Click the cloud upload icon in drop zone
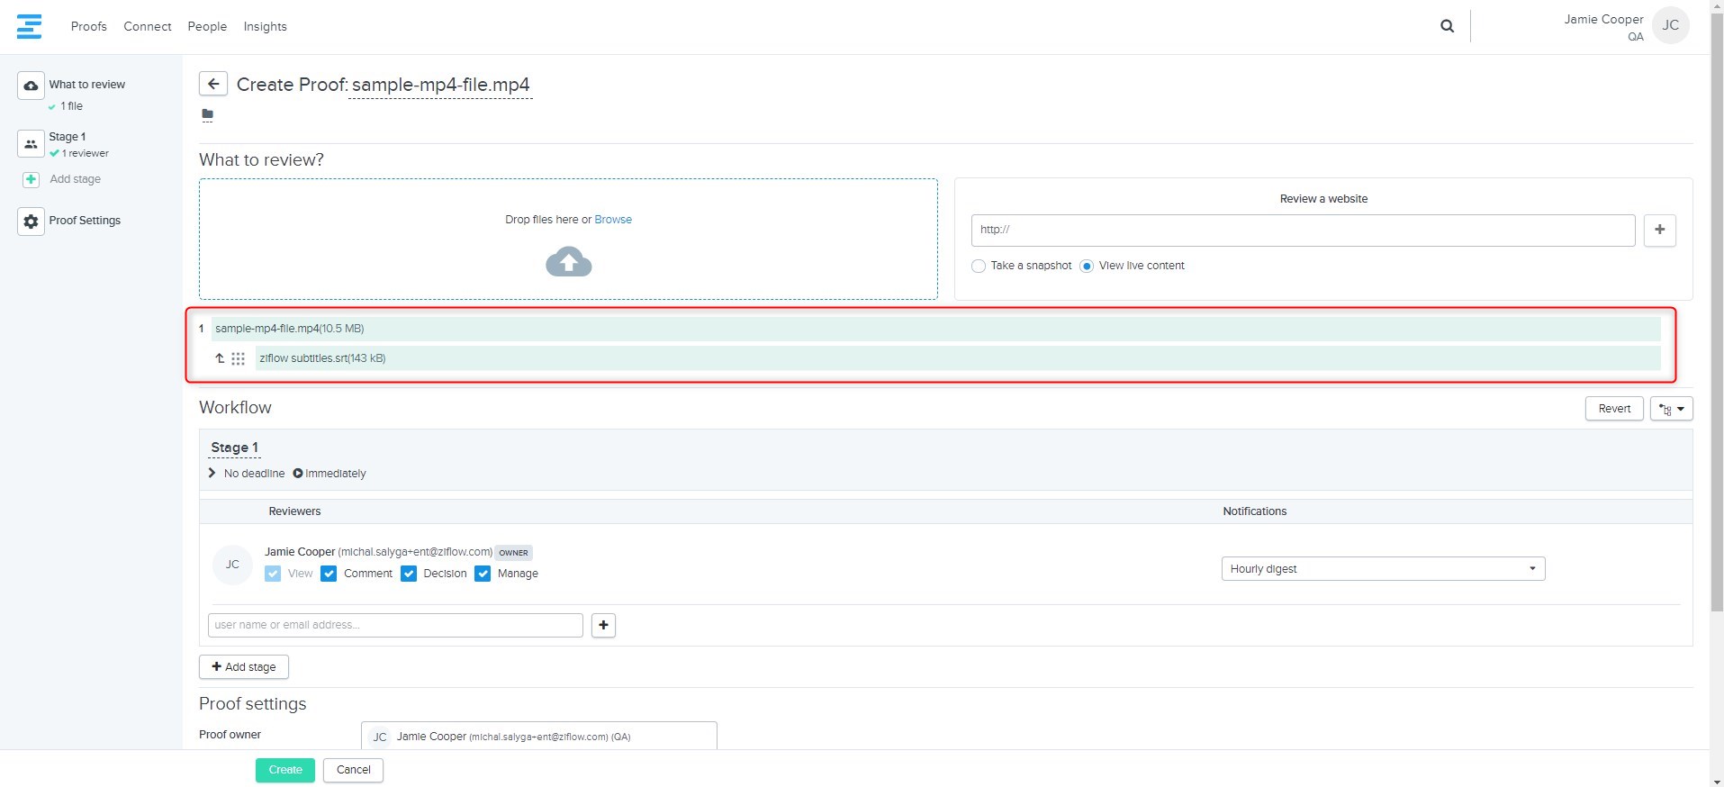The image size is (1724, 787). (568, 262)
